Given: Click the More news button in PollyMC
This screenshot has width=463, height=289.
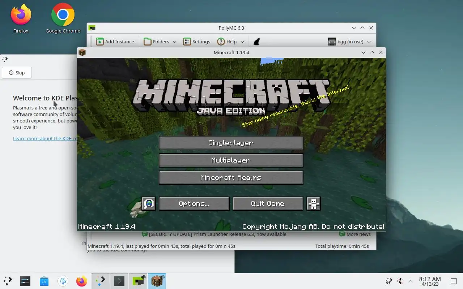Looking at the screenshot, I should [x=355, y=234].
